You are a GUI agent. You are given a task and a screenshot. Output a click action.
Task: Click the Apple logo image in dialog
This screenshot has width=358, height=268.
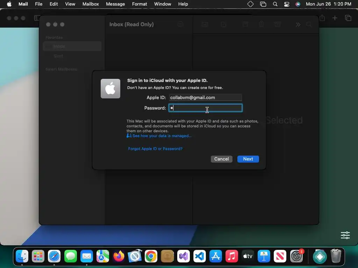tap(110, 89)
